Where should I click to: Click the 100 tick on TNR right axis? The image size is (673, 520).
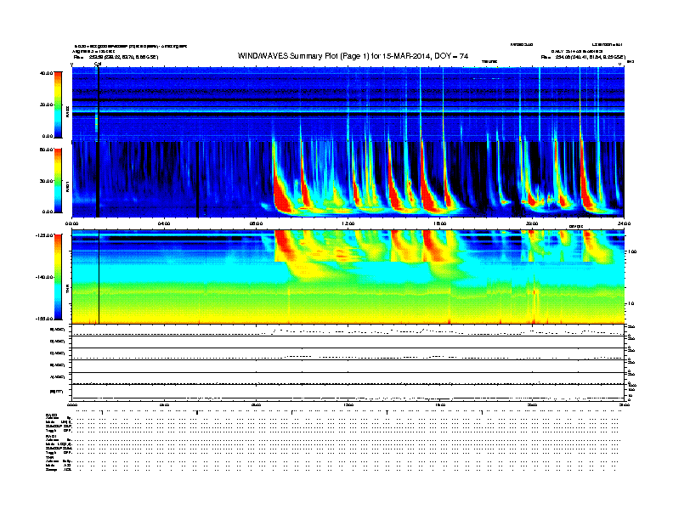click(632, 252)
